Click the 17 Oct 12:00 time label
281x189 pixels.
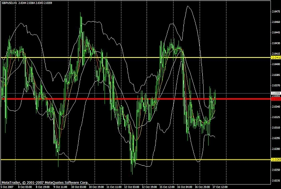tap(220, 187)
